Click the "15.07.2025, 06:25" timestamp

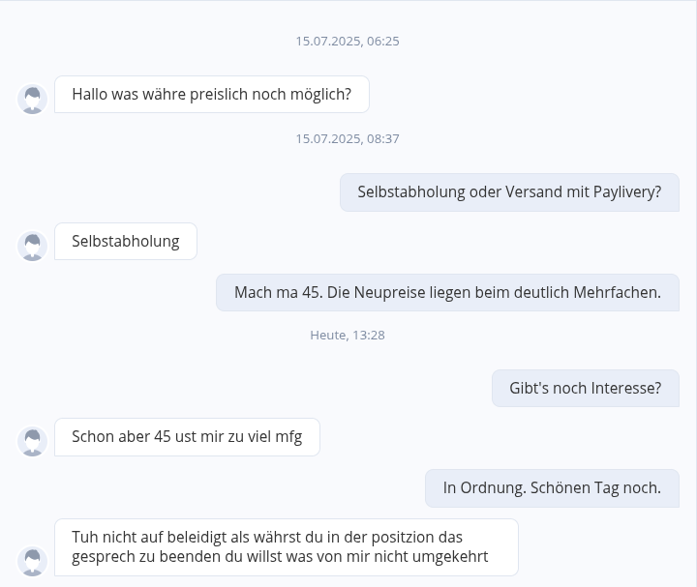pyautogui.click(x=348, y=42)
